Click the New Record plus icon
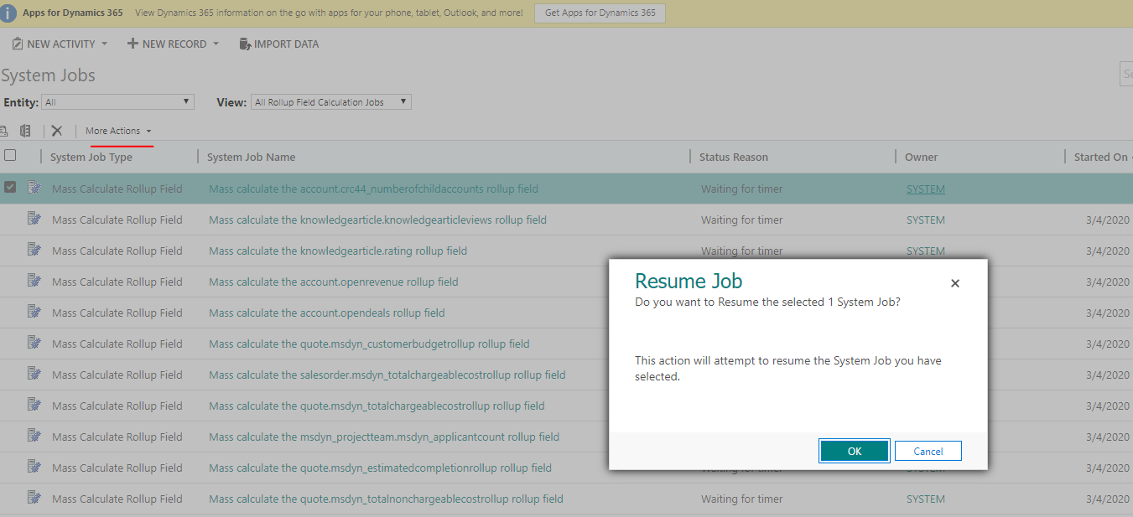 click(133, 44)
